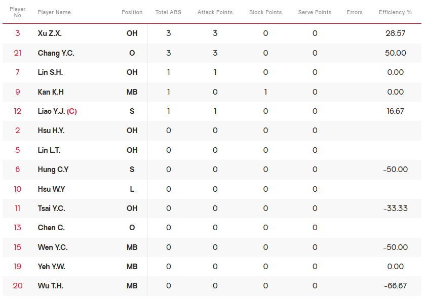The width and height of the screenshot is (425, 300).
Task: Select the Player Name column header
Action: [x=54, y=12]
